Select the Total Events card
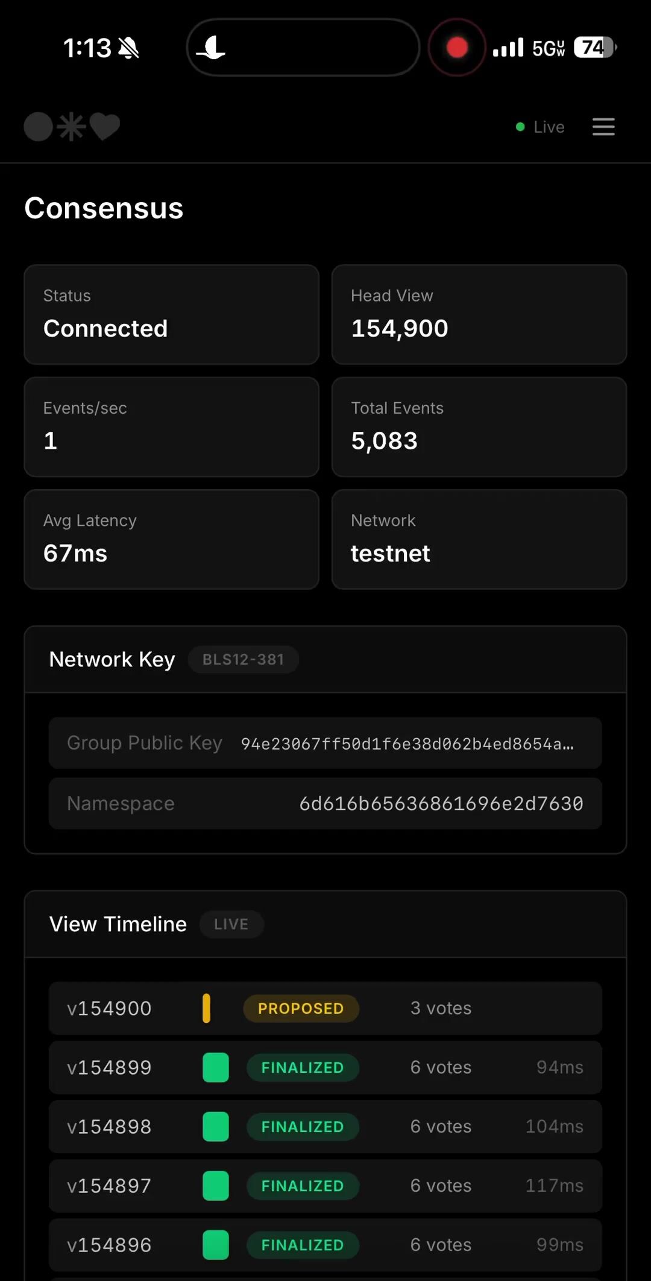 [x=479, y=427]
